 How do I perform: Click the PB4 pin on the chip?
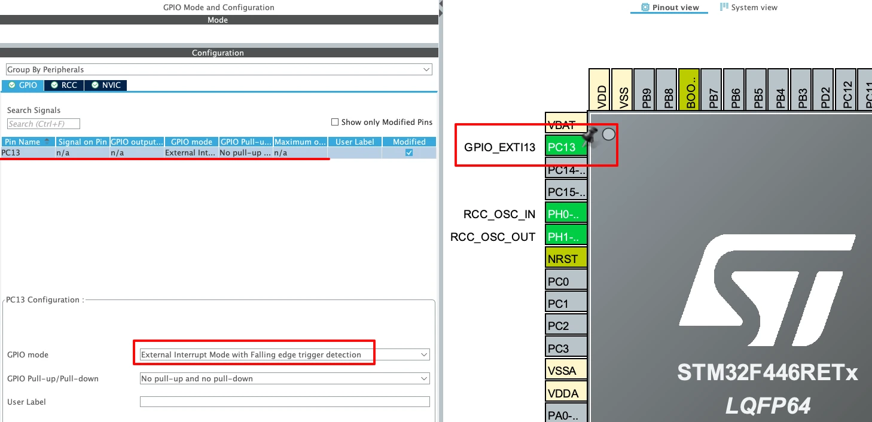(x=779, y=90)
